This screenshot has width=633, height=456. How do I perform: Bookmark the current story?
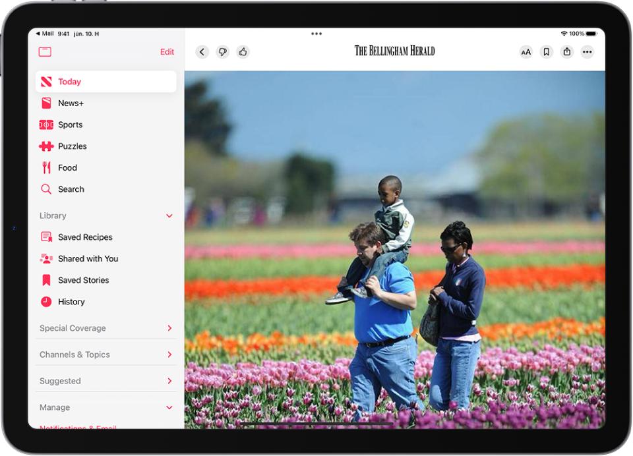pyautogui.click(x=546, y=51)
